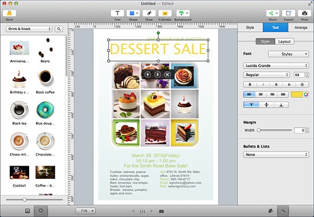Toggle the inspector tools icon at bottom right
This screenshot has height=217, width=314.
tap(283, 211)
